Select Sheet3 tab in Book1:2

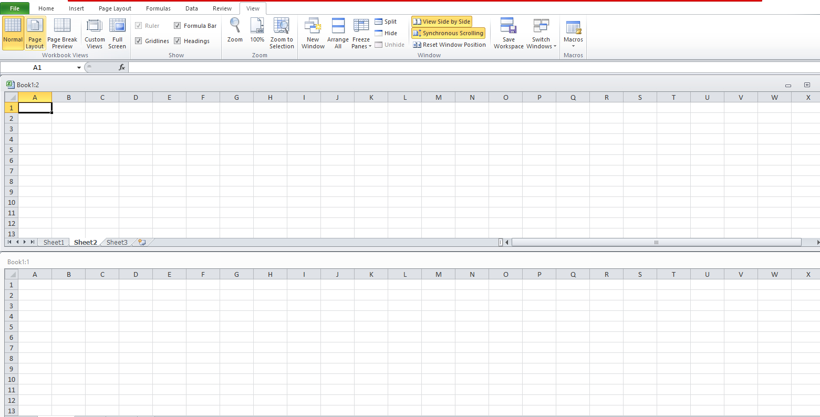117,242
